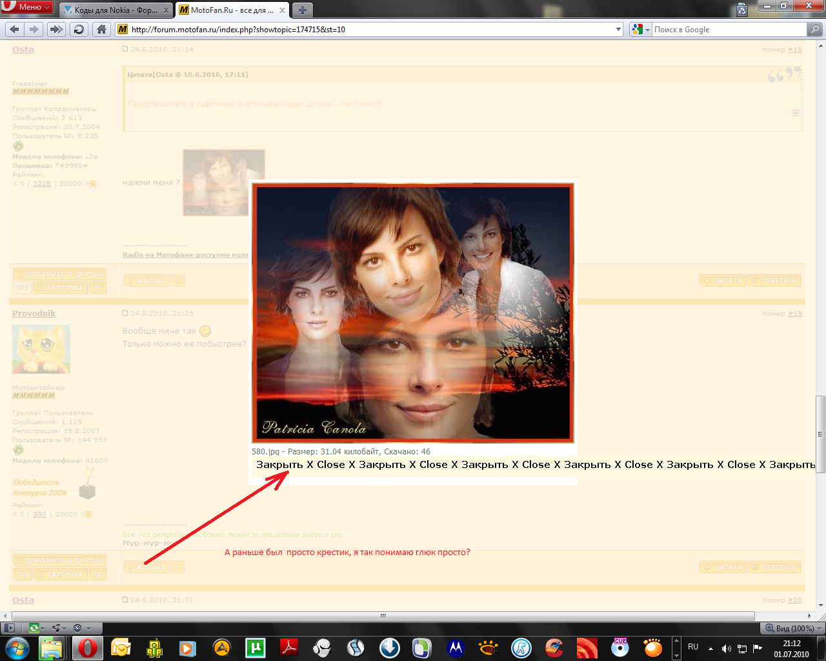Click ЦИТАТА button in Osta's post
The width and height of the screenshot is (826, 661).
(x=723, y=280)
